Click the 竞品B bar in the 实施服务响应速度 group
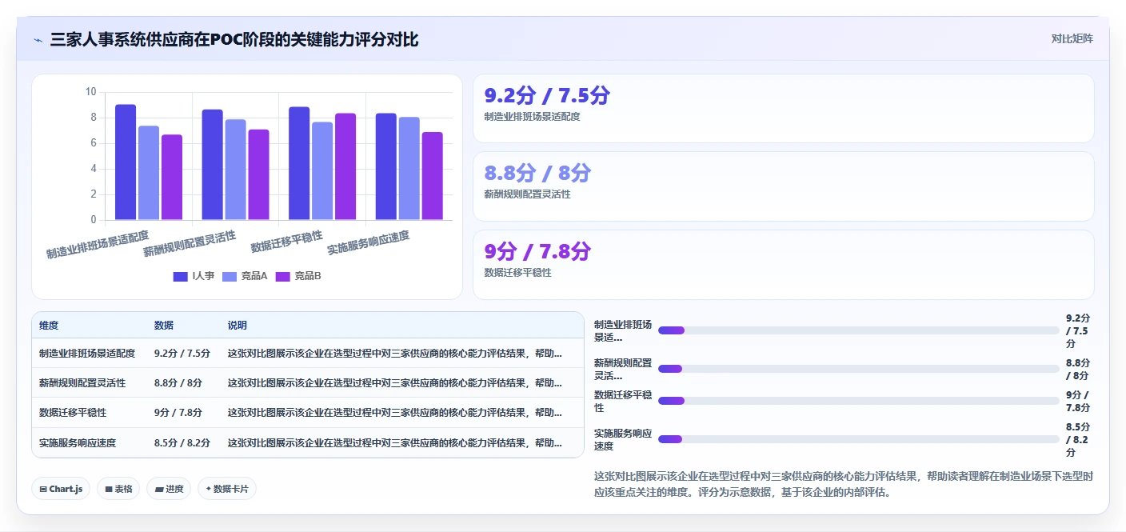 click(433, 176)
